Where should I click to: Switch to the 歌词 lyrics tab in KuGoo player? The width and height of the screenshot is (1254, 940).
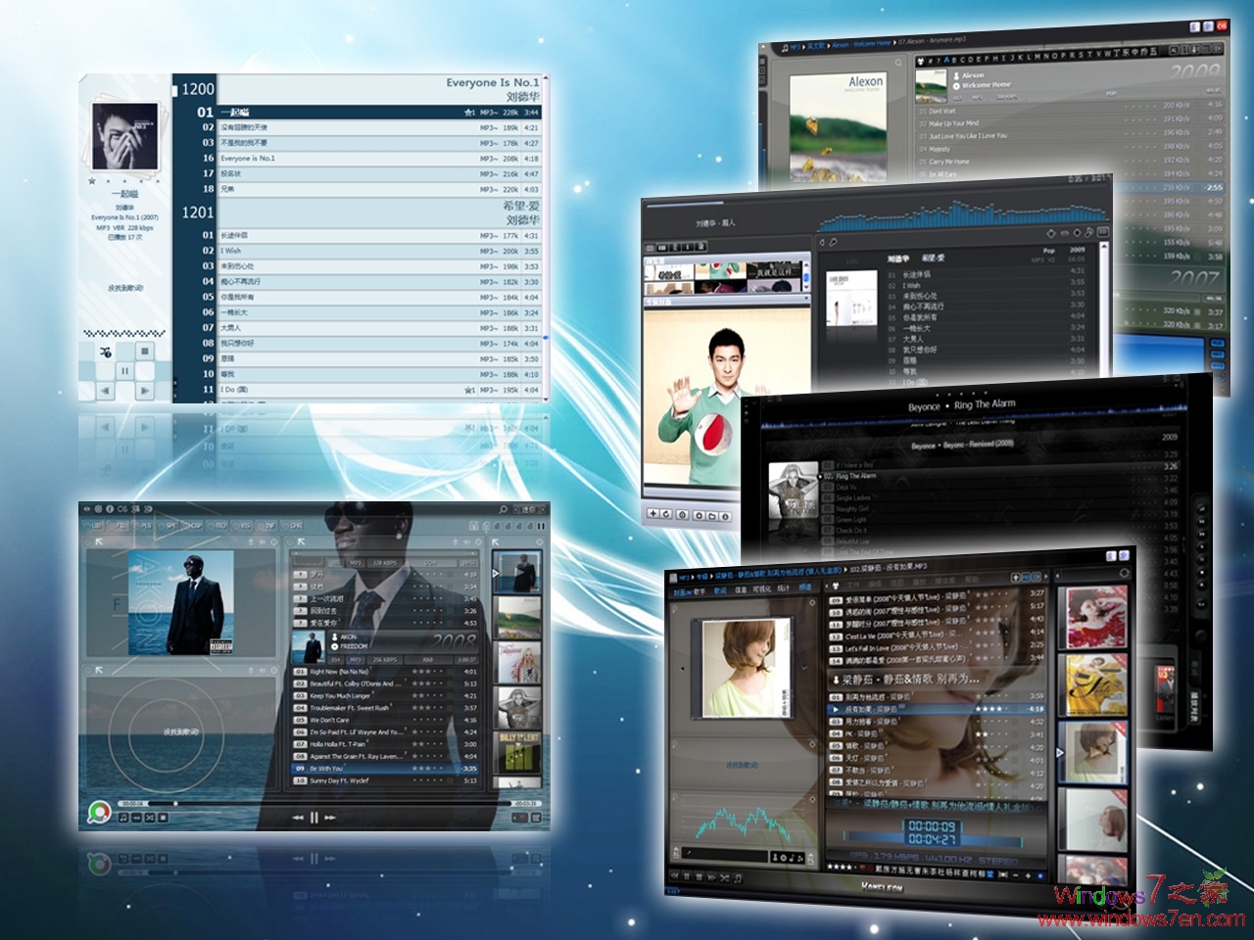719,590
